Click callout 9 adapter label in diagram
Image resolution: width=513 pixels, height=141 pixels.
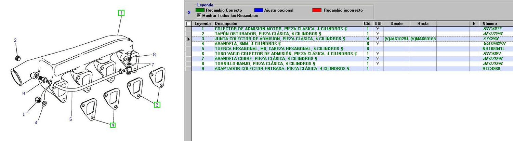24,94
